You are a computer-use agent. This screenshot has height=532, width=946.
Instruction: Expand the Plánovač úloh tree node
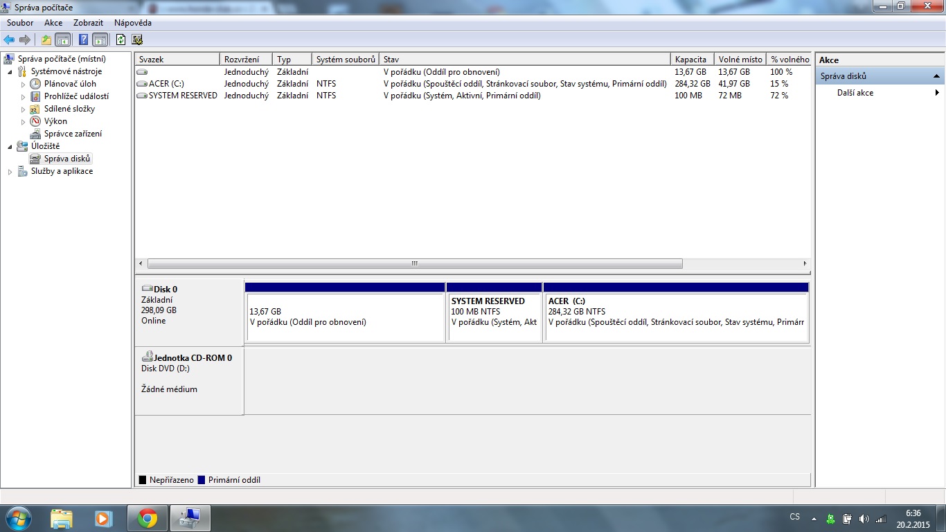(x=23, y=85)
